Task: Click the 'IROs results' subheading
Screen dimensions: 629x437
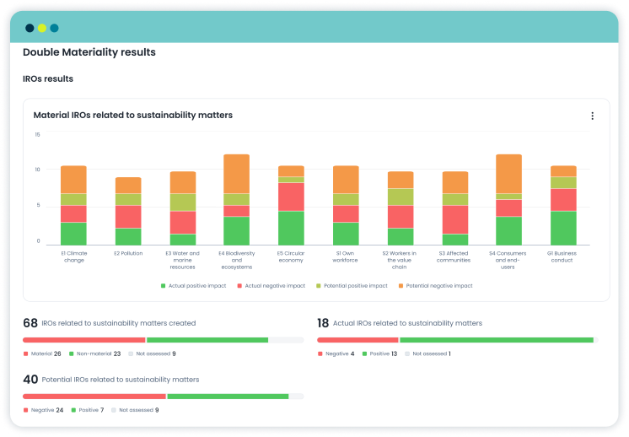Action: coord(48,78)
